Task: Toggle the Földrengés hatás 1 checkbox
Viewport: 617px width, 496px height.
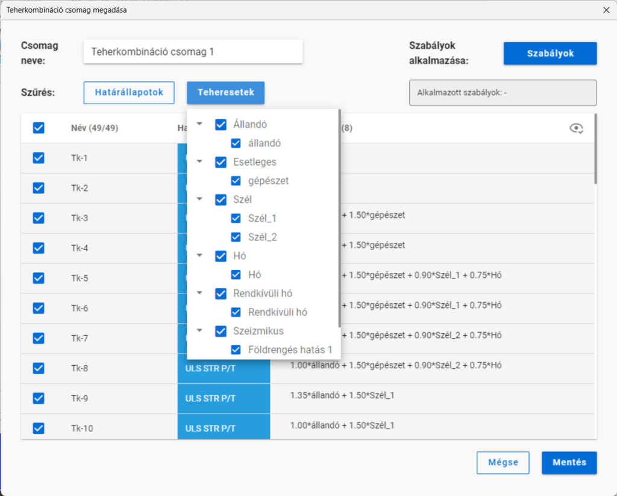Action: (x=236, y=350)
